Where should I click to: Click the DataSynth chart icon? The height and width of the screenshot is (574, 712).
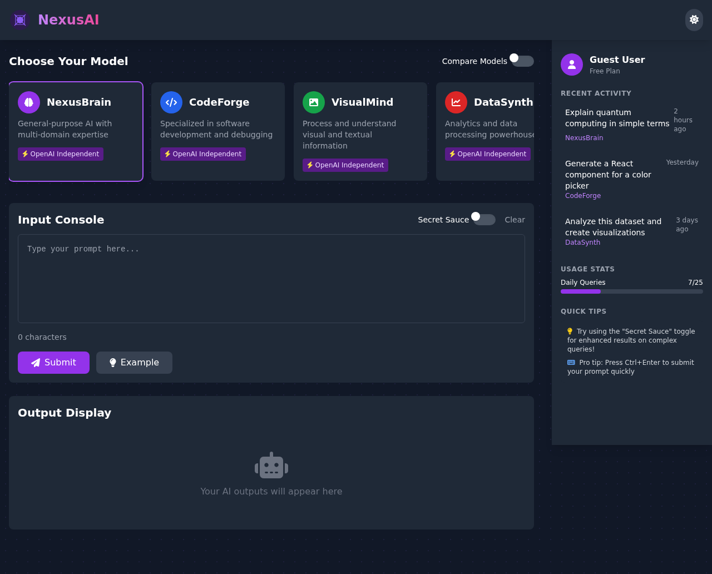(456, 102)
